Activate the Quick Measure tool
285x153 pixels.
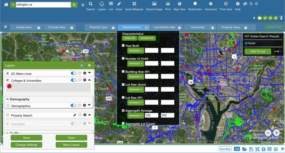point(134,6)
